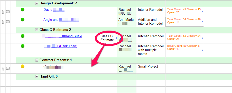Open attachments icon on David row
The width and height of the screenshot is (232, 93).
[x=3, y=12]
